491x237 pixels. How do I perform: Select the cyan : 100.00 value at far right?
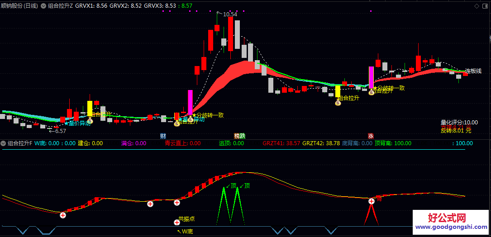462,143
